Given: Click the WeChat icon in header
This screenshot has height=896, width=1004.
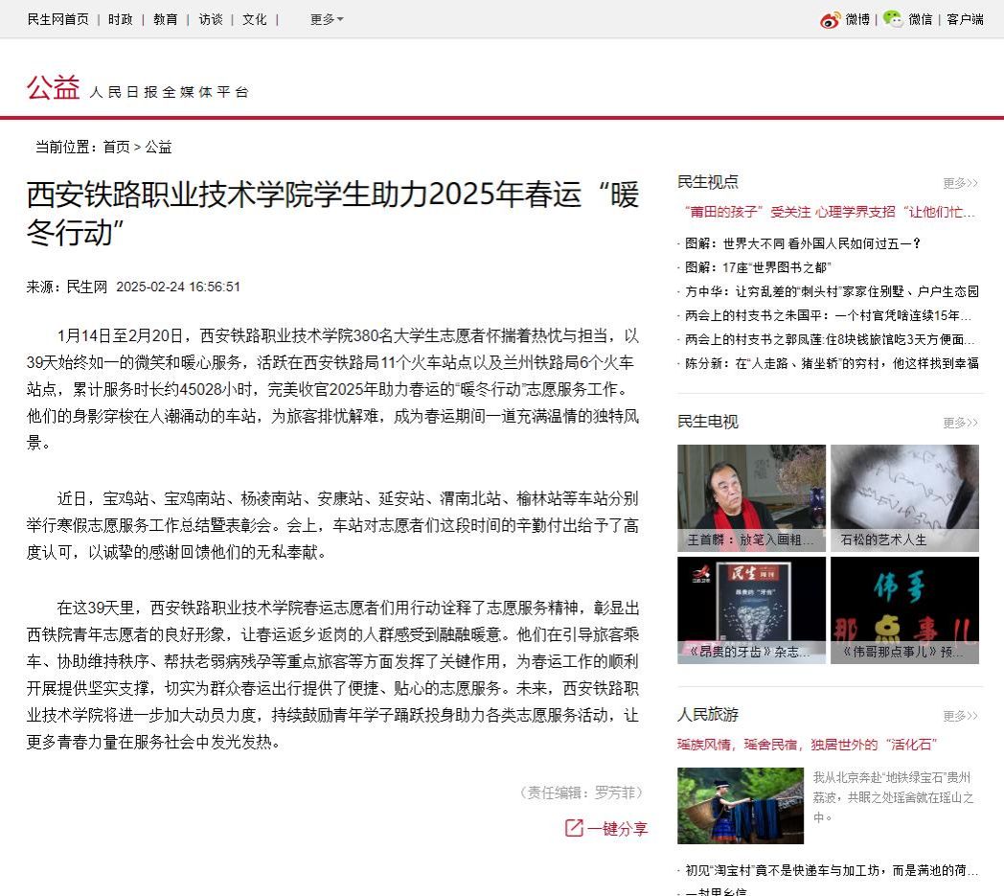Looking at the screenshot, I should (893, 19).
